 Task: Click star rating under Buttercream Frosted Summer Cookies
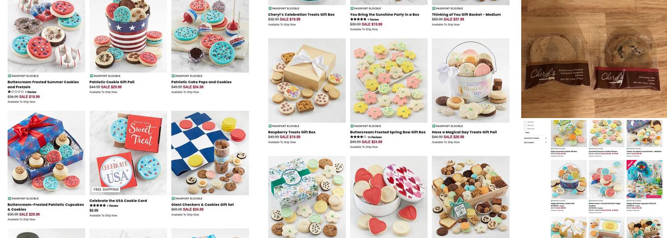click(x=16, y=92)
